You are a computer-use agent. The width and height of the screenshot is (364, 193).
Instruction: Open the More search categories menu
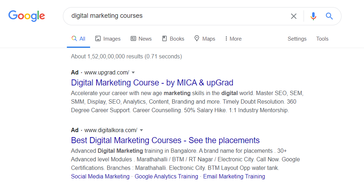[x=233, y=38]
